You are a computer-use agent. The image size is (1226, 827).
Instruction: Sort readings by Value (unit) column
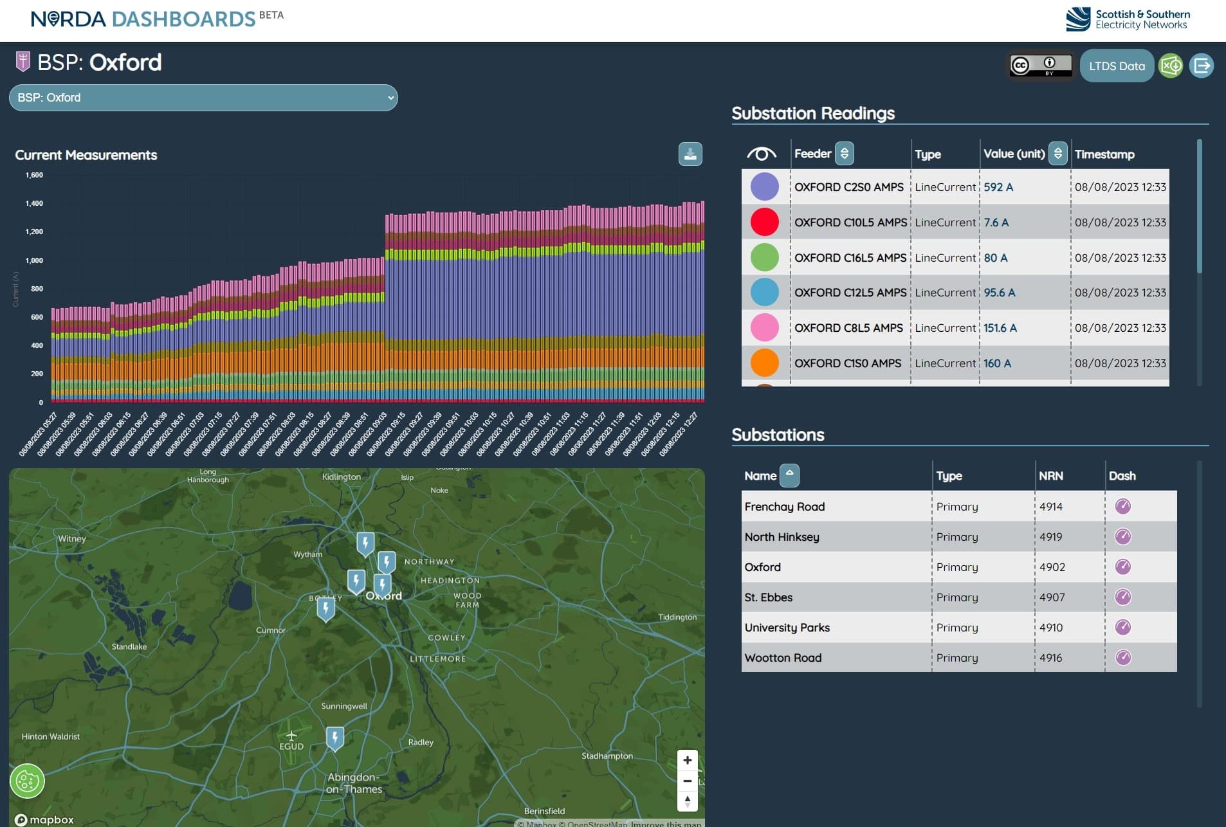(1057, 154)
